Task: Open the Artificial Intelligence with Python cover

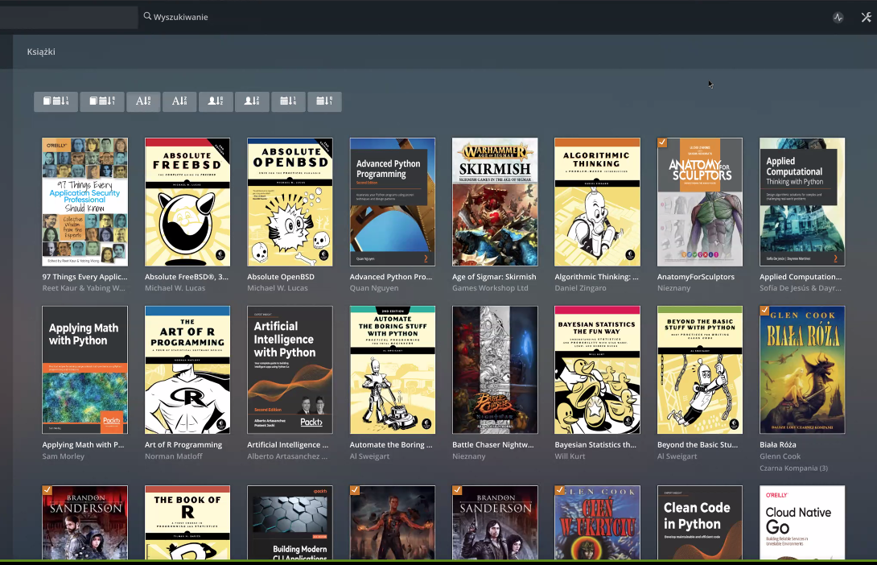Action: click(290, 369)
